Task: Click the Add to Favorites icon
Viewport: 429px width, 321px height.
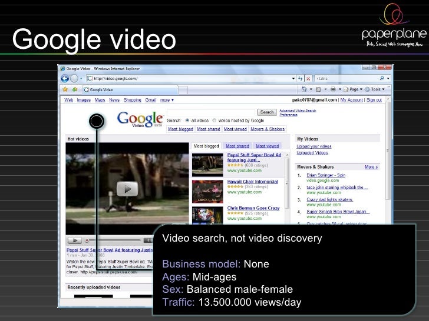Action: 75,89
